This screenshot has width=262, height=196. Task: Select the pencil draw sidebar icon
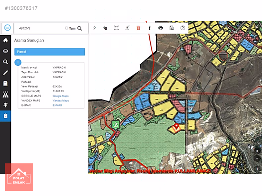5,73
